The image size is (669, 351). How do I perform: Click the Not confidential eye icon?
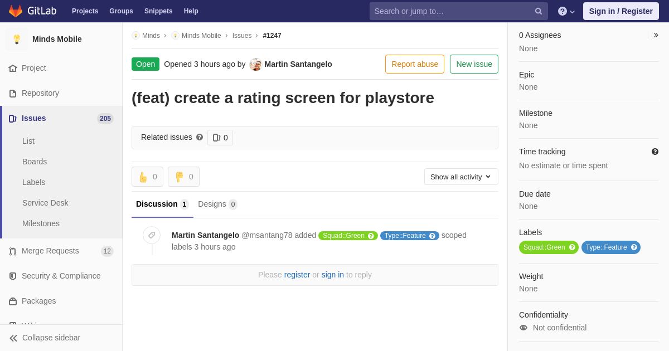pos(523,328)
